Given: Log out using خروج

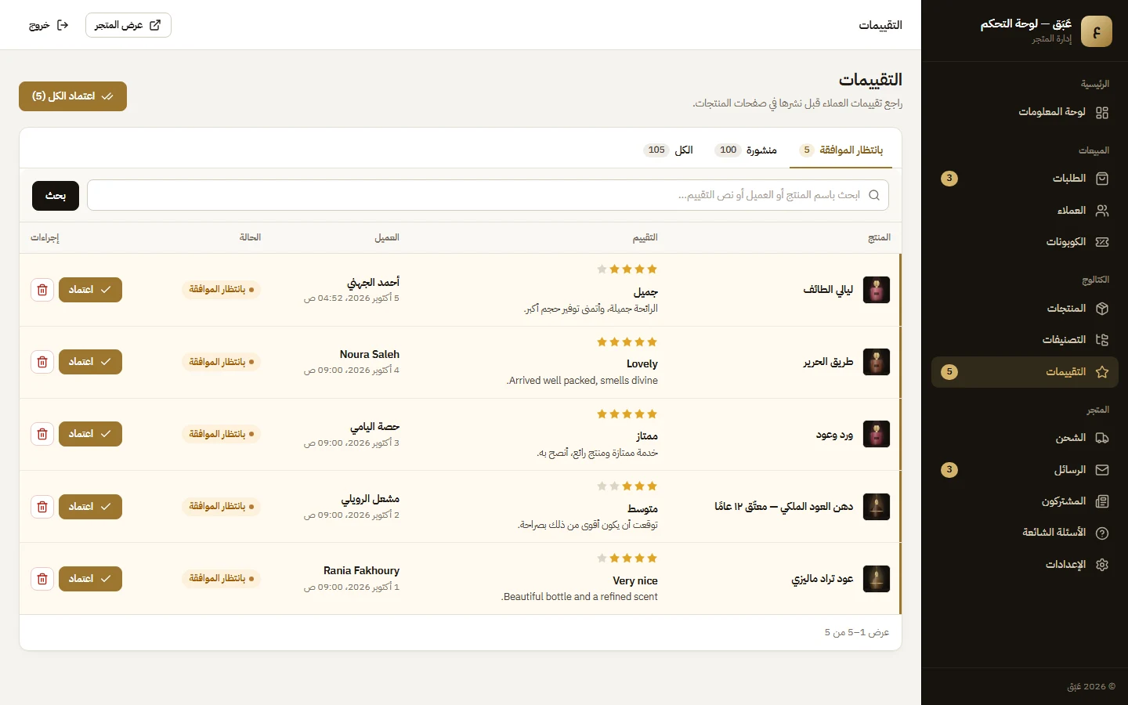Looking at the screenshot, I should coord(49,25).
